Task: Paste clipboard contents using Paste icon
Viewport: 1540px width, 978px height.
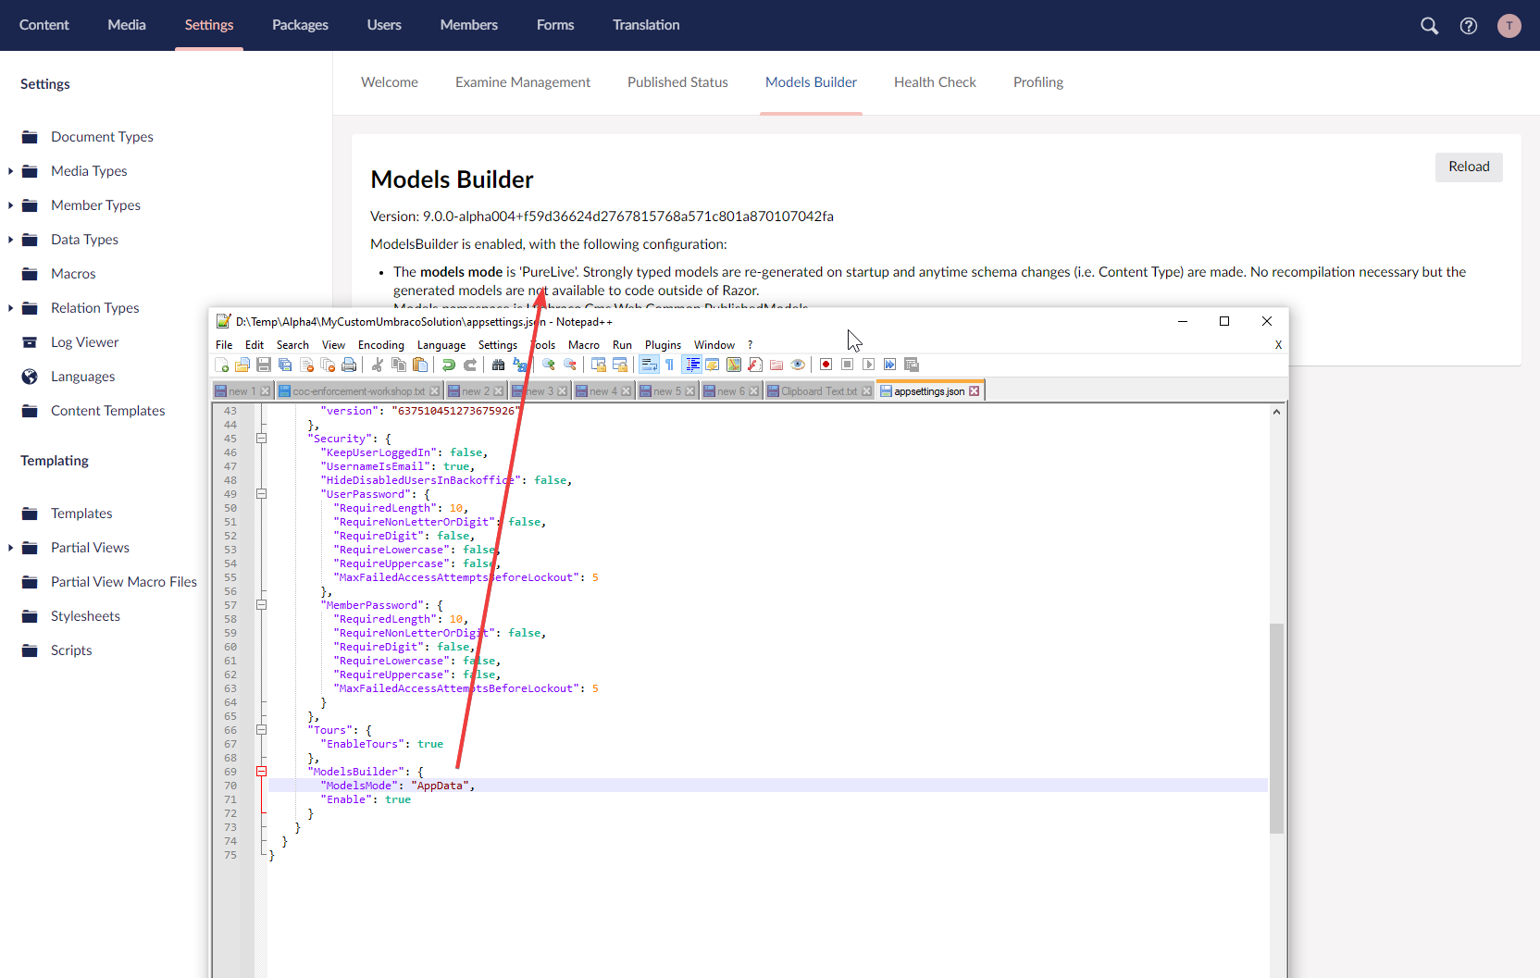Action: point(420,365)
